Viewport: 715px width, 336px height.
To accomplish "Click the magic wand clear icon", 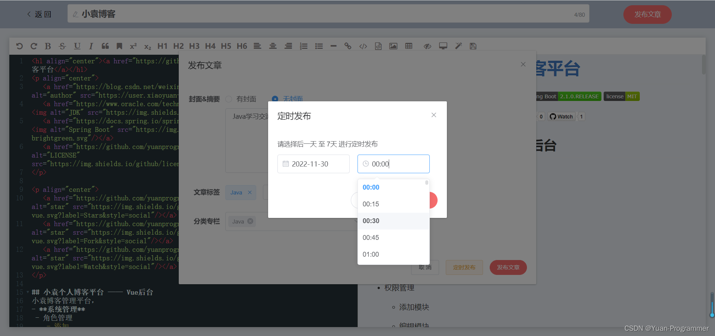I will point(458,46).
